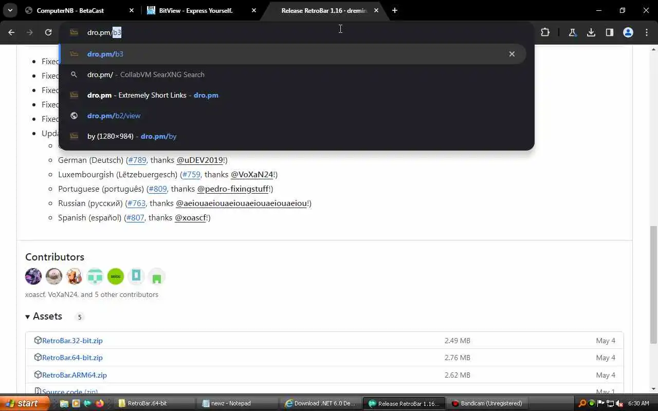Select the by (1280×984) dro.pm/by suggestion
Viewport: 658px width, 411px height.
pyautogui.click(x=293, y=136)
